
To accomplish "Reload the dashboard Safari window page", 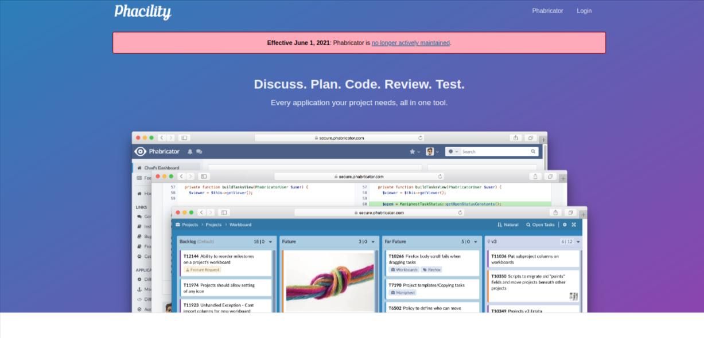I will [421, 138].
